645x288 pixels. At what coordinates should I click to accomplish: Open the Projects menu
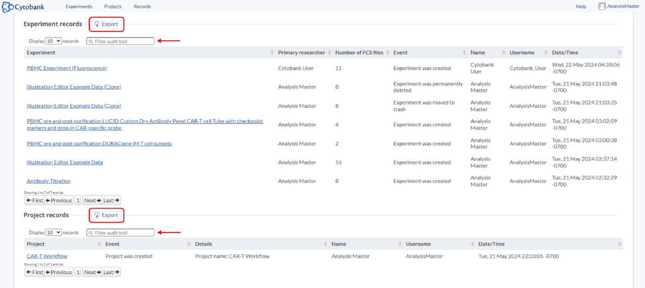[113, 7]
